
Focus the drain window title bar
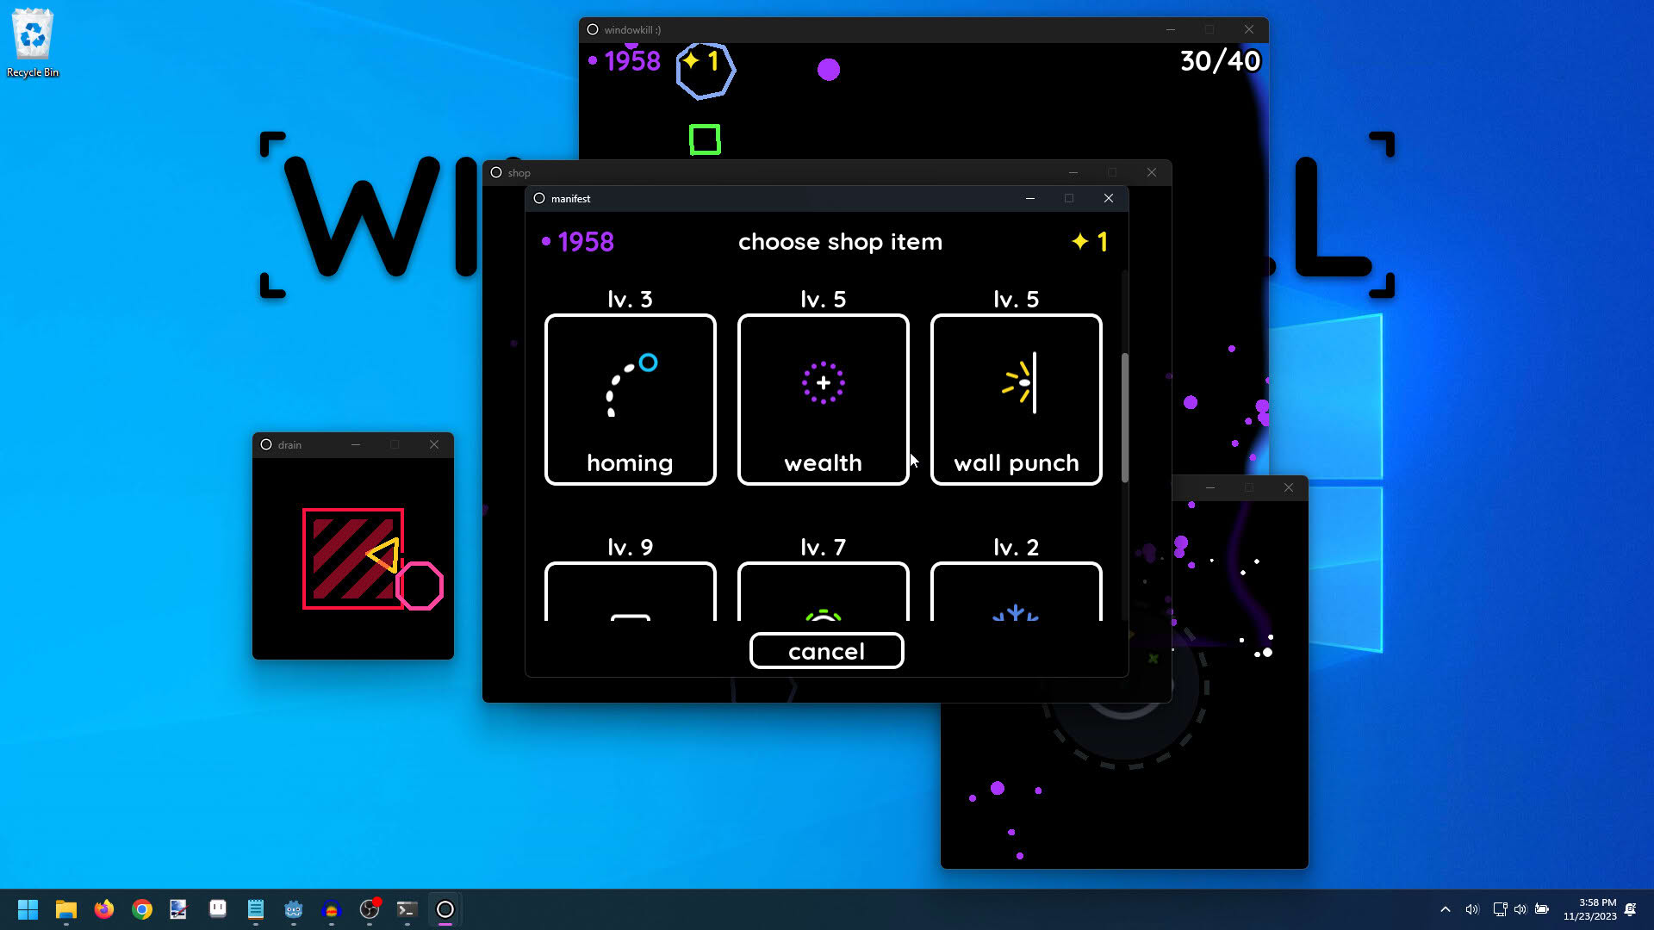(352, 445)
